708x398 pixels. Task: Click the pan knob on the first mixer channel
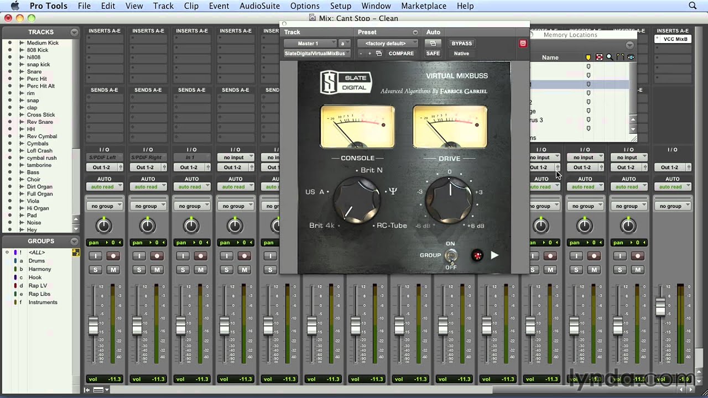pyautogui.click(x=105, y=225)
